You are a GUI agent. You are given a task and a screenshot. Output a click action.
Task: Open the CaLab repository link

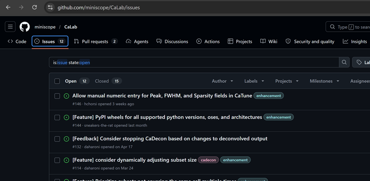coord(71,27)
